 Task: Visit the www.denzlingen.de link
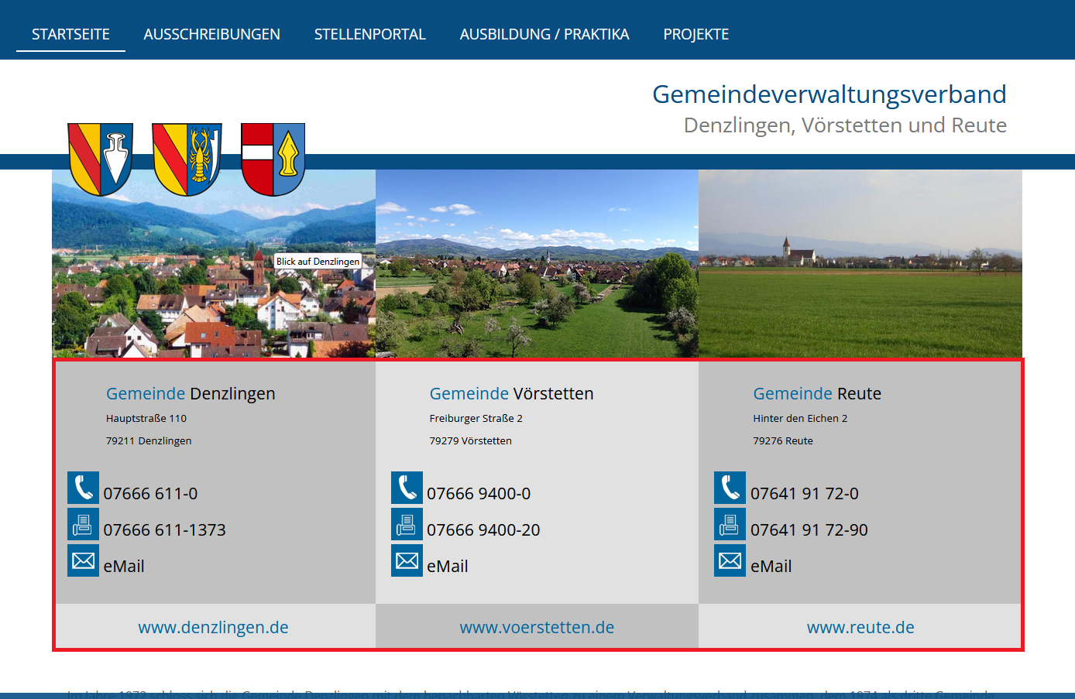click(x=213, y=627)
